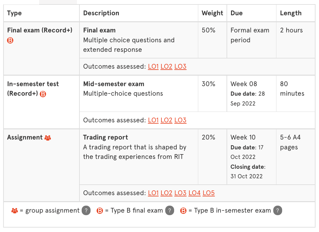Open LO2 link in the Mid-semester exam row

coord(166,120)
